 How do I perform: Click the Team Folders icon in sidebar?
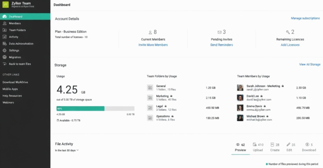pos(4,30)
